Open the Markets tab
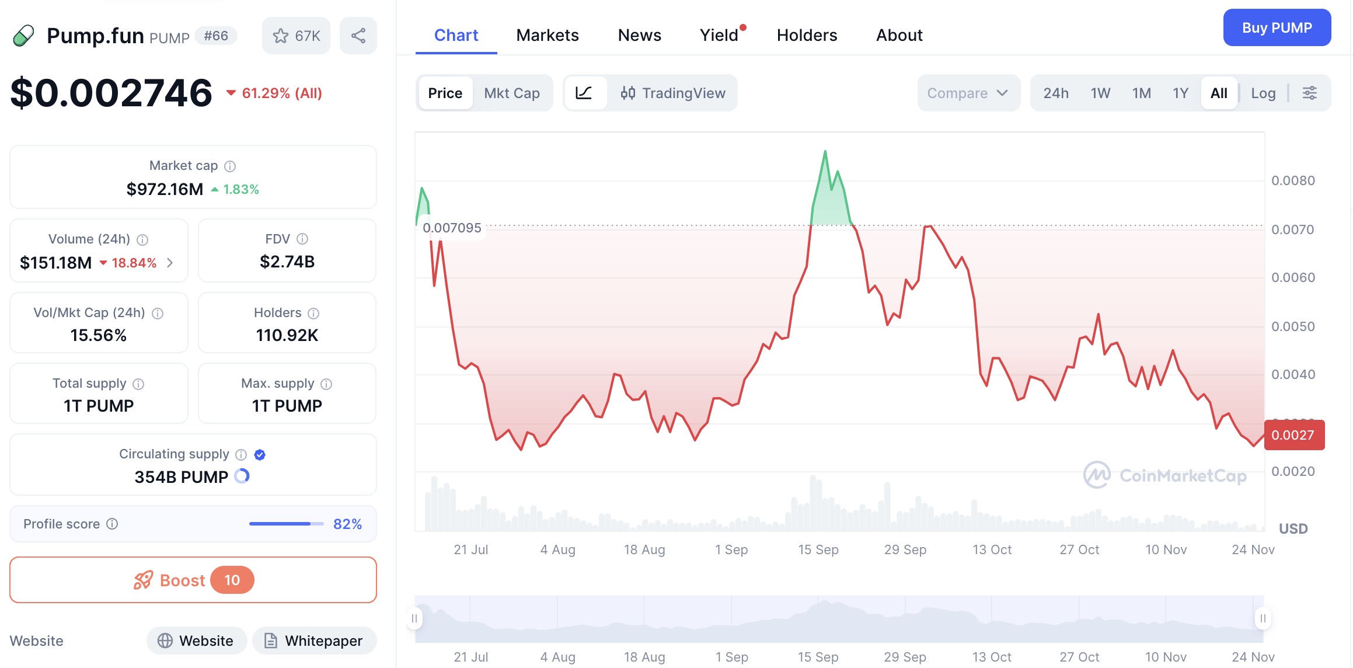The width and height of the screenshot is (1353, 668). point(547,35)
